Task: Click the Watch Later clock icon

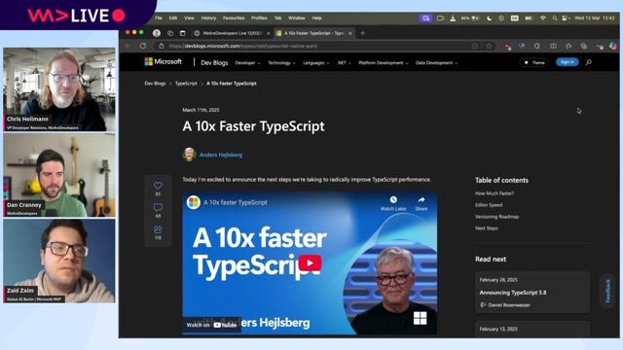Action: point(393,199)
